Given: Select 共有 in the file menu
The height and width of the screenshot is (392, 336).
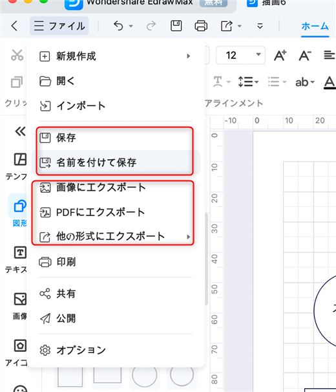Looking at the screenshot, I should point(115,294).
